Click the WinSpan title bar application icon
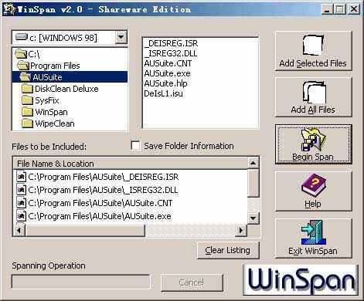364x301 pixels. click(9, 9)
